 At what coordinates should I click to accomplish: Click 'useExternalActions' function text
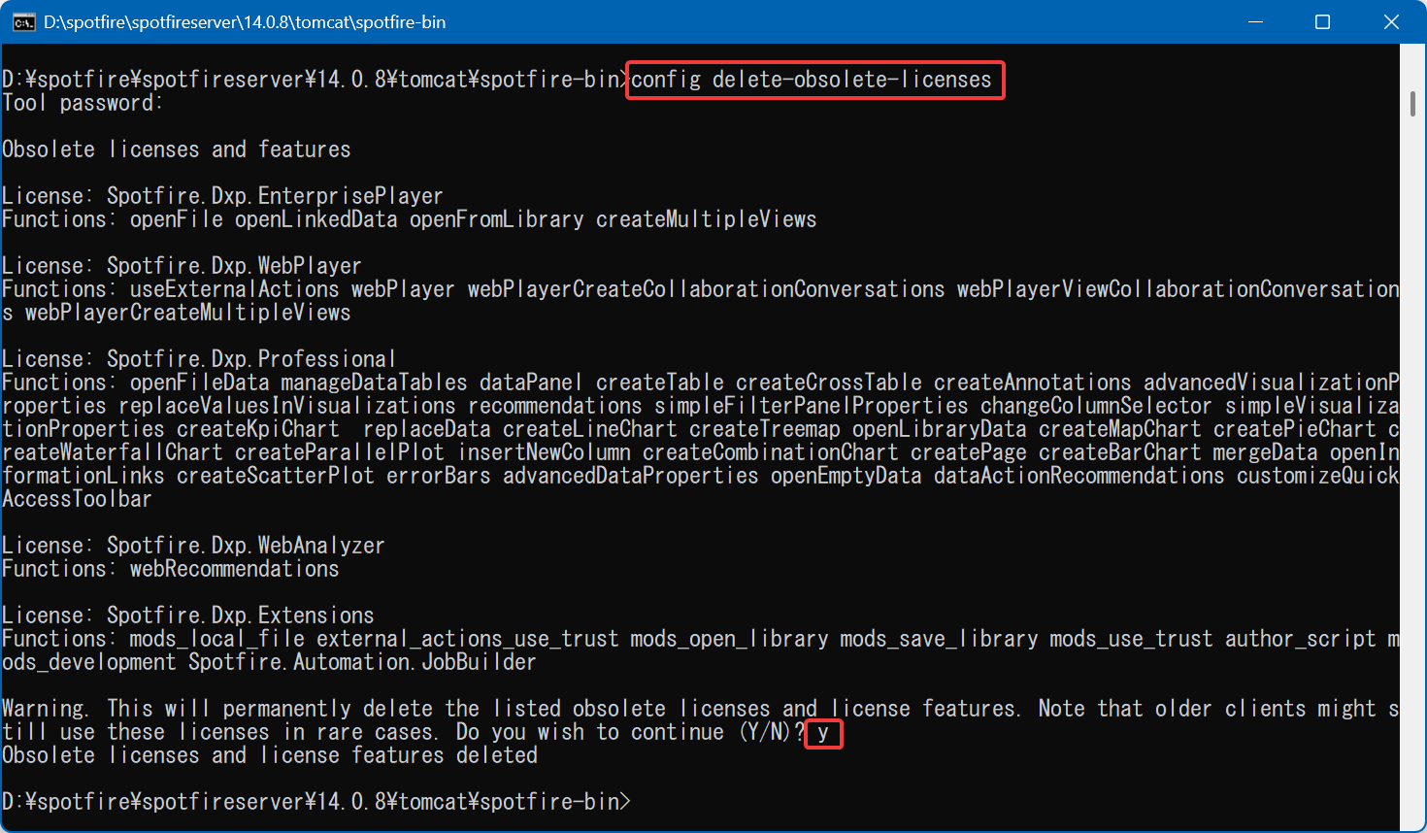coord(235,289)
